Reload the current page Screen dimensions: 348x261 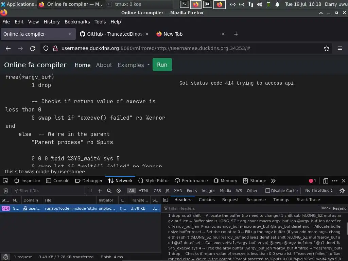coord(33,48)
